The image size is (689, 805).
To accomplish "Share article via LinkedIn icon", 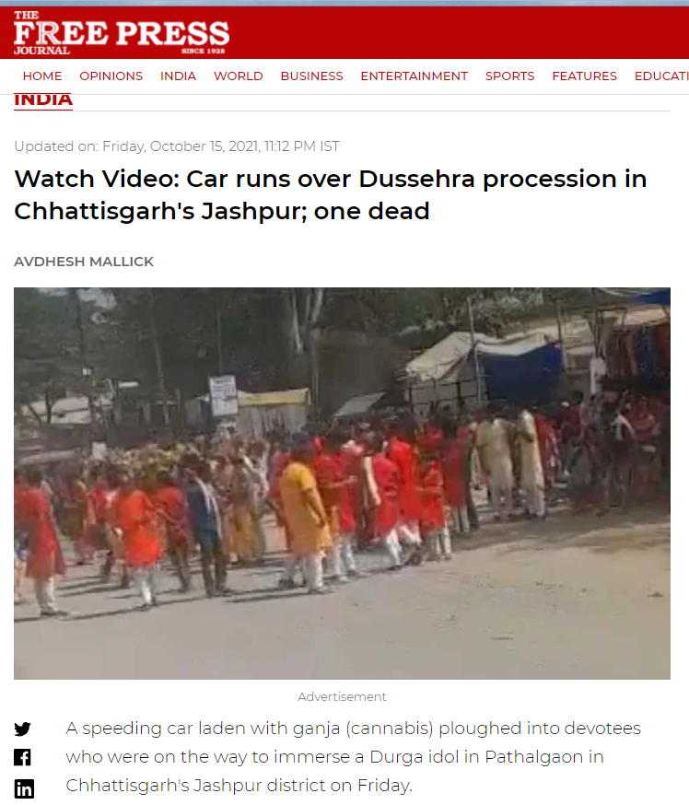I will [24, 788].
